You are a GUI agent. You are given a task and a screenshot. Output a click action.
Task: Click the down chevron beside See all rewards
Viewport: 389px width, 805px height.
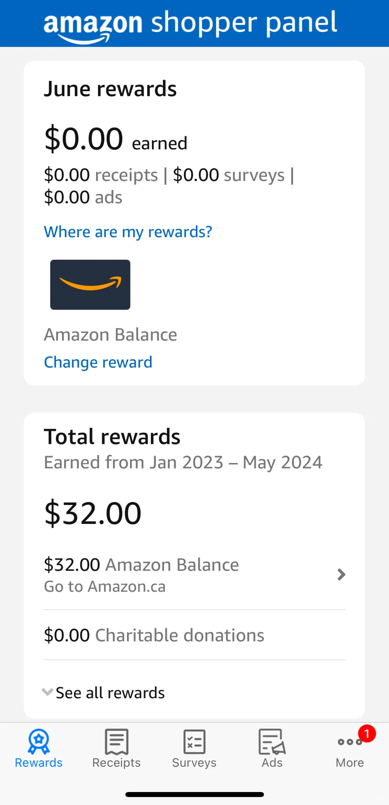[x=47, y=691]
